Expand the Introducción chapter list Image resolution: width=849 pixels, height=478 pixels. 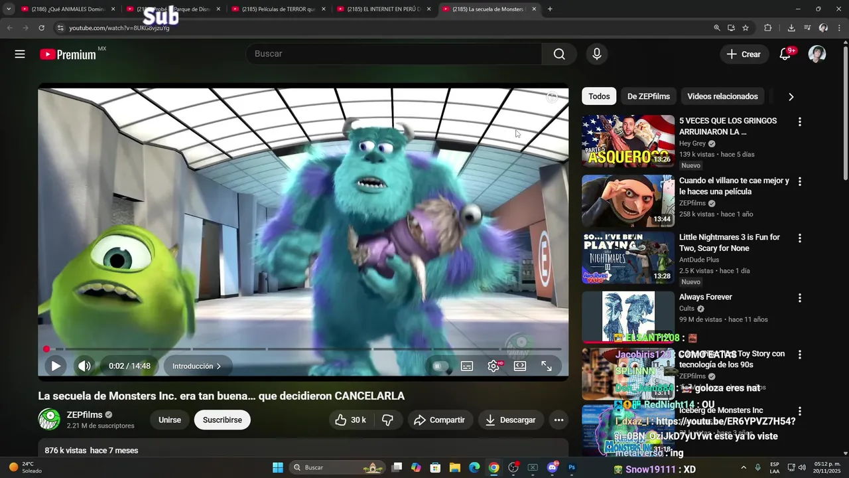pyautogui.click(x=196, y=366)
